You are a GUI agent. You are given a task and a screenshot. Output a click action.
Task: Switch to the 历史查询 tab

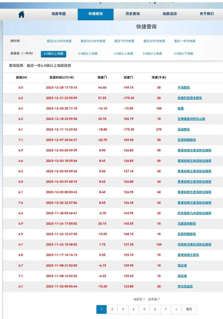[x=132, y=14]
